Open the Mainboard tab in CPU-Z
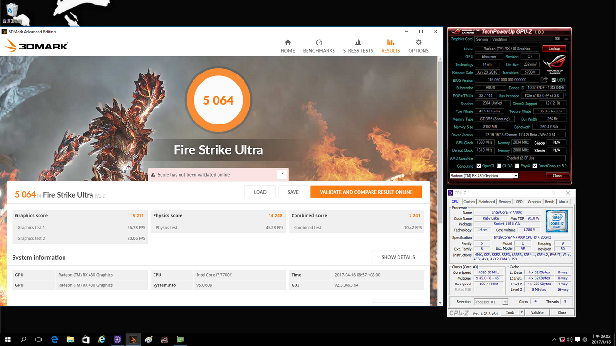This screenshot has height=346, width=616. click(487, 202)
